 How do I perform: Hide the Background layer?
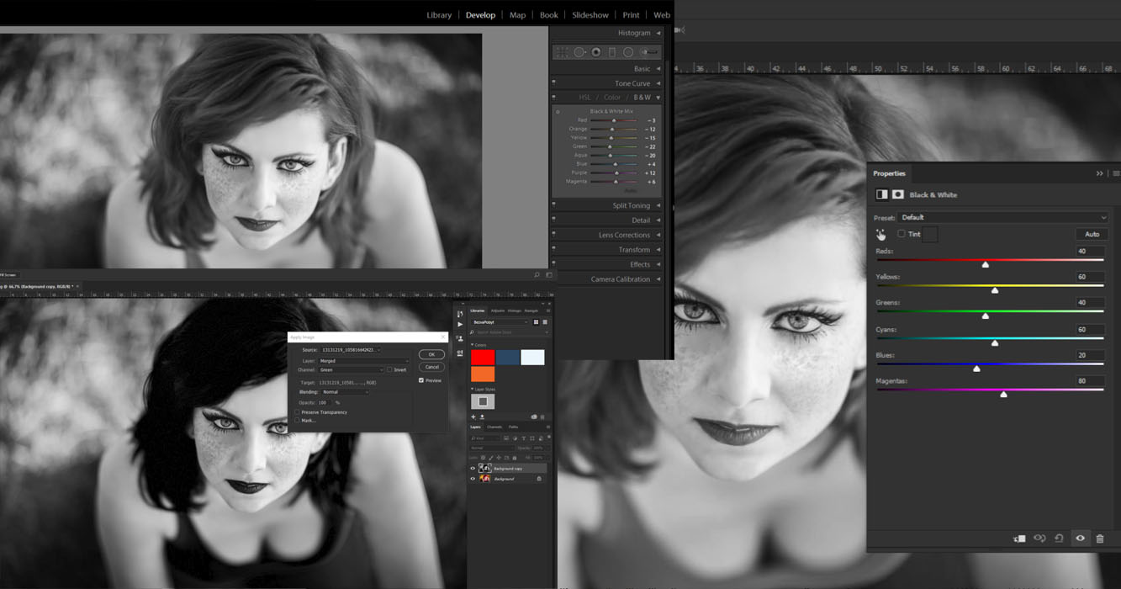pyautogui.click(x=473, y=479)
